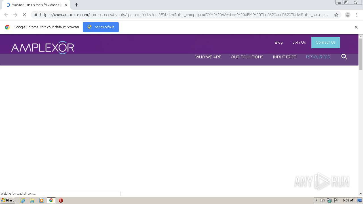Launch Internet Explorer from taskbar
Screen dimensions: 363x204
(23, 200)
